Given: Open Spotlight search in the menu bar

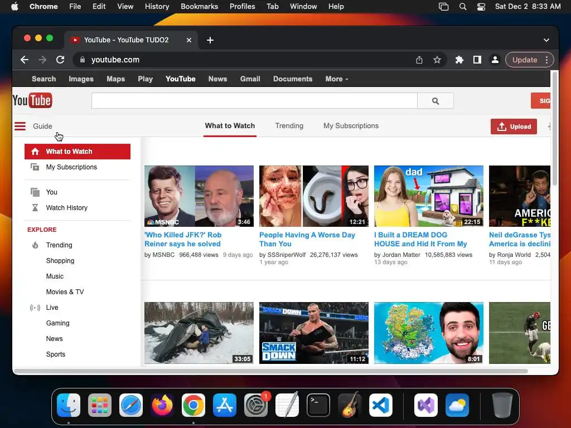Looking at the screenshot, I should (x=463, y=7).
